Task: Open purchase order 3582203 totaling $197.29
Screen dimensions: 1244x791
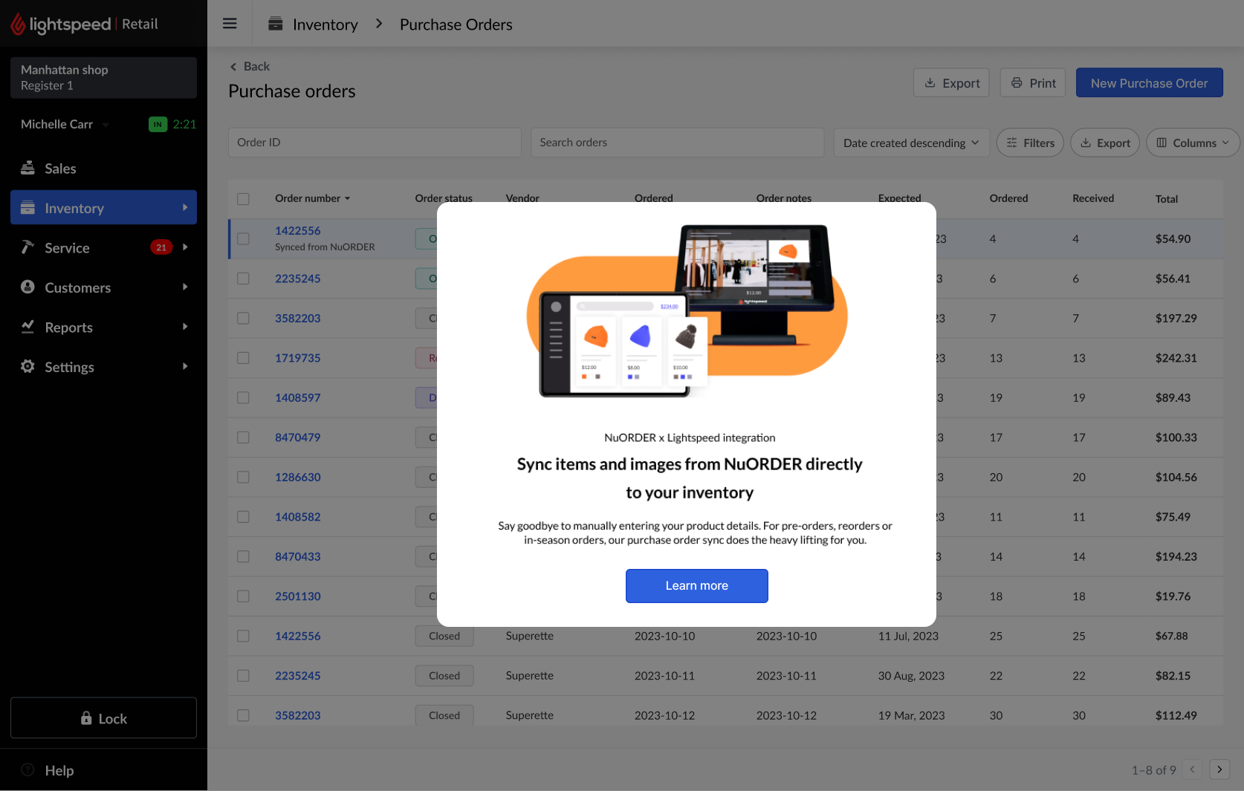Action: [x=297, y=318]
